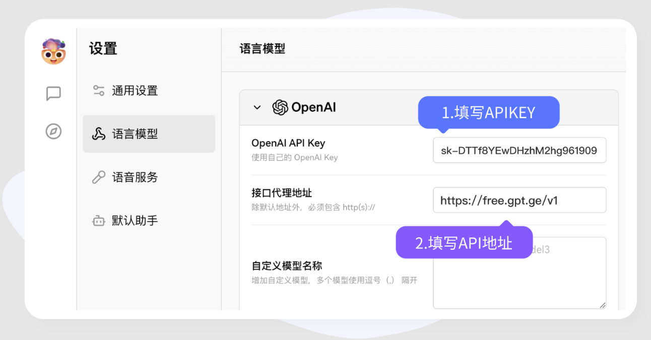
Task: Click the 自定义模型名称 text area
Action: [519, 282]
